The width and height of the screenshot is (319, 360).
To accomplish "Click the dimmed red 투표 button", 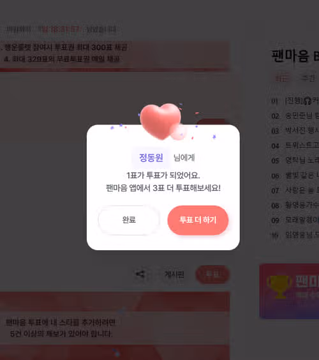I will [212, 274].
